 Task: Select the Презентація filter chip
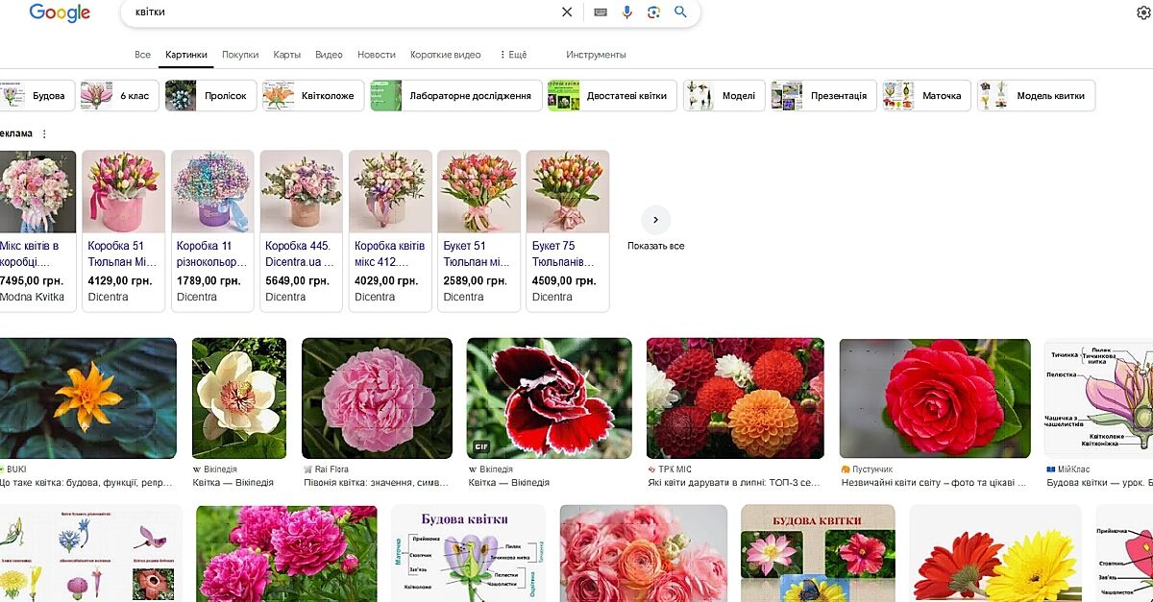(823, 96)
